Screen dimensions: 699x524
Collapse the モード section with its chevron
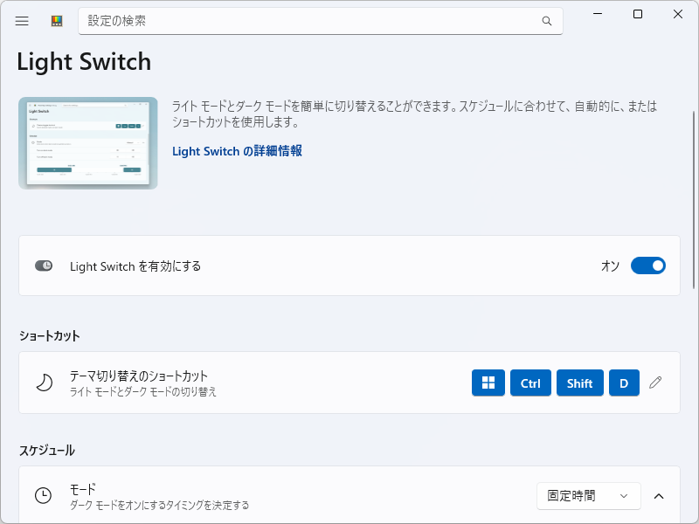coord(659,496)
